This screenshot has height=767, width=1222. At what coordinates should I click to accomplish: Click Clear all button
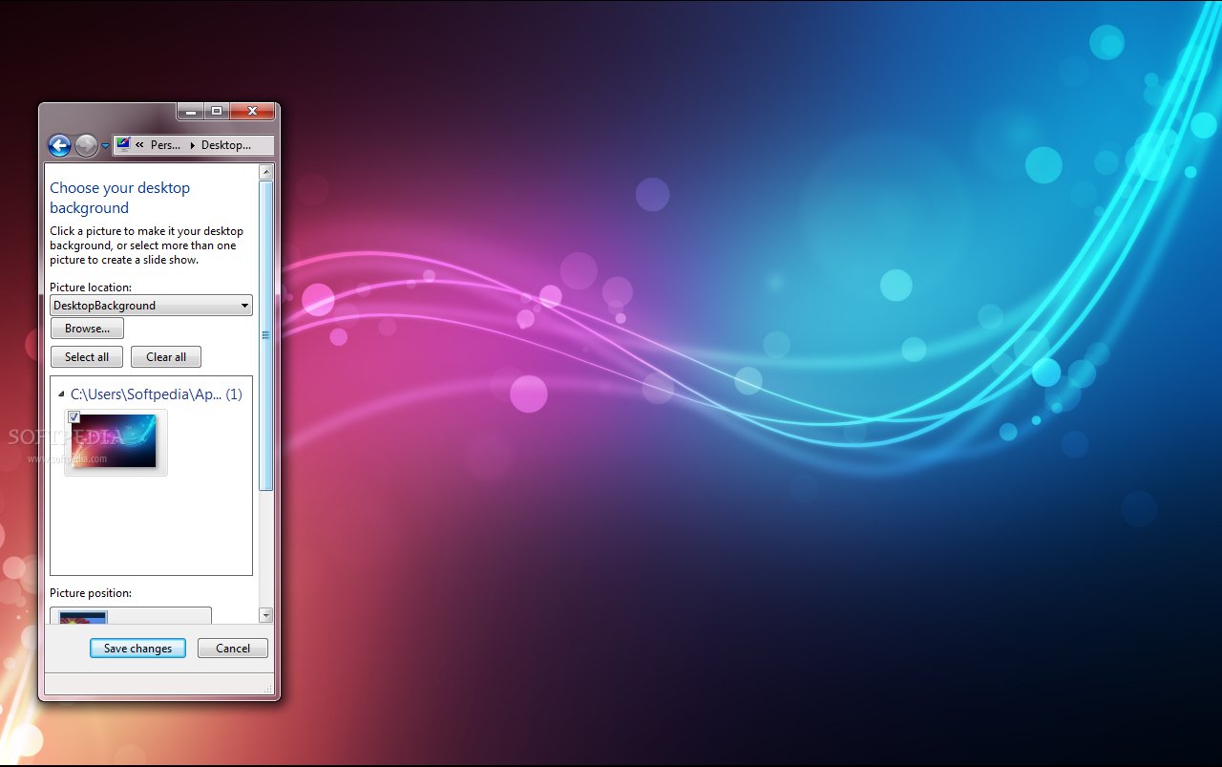click(166, 357)
